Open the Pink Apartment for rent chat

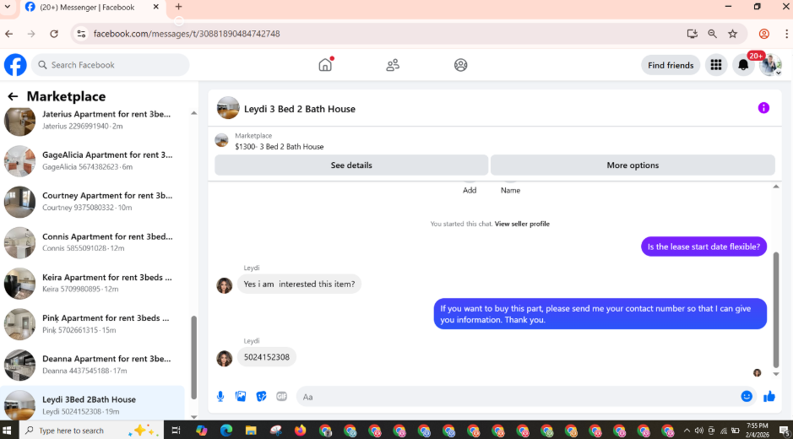click(x=93, y=324)
